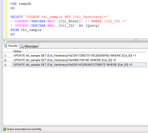Select the Query column header
Viewport: 148px width, 133px height.
tap(79, 51)
